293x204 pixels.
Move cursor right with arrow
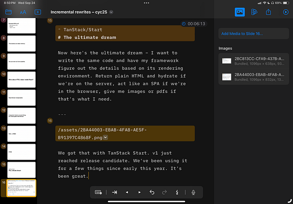coord(139,192)
